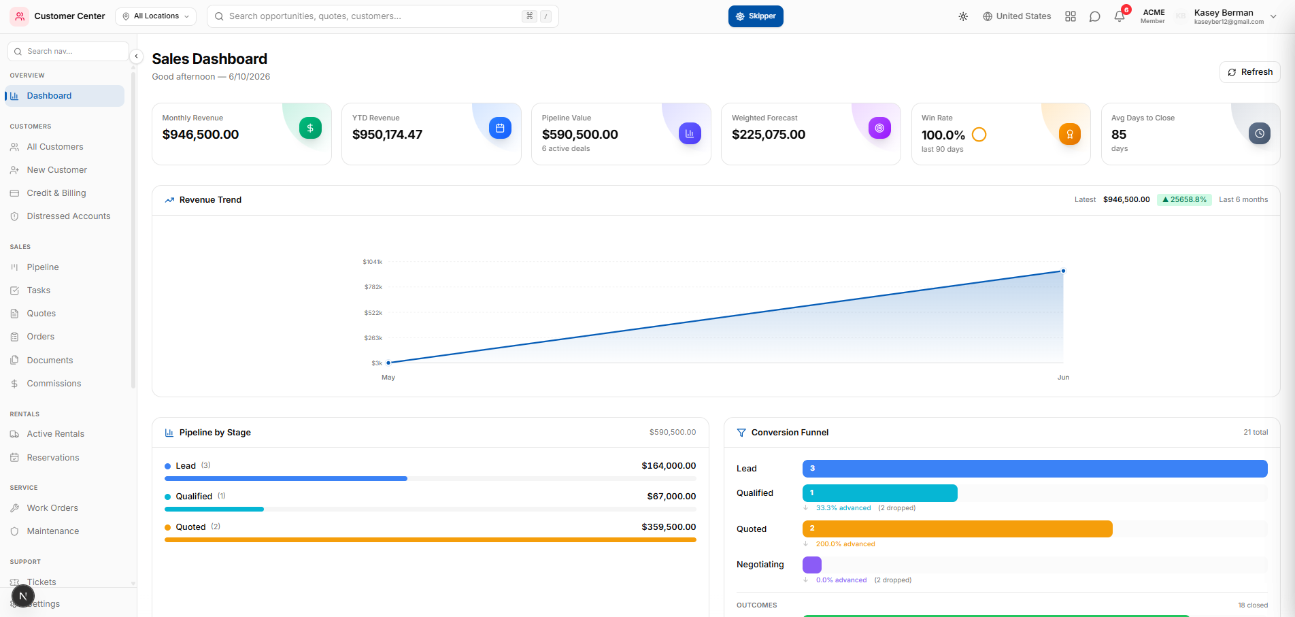Click the teal Qualified funnel bar showing 1
The image size is (1295, 617).
click(880, 493)
